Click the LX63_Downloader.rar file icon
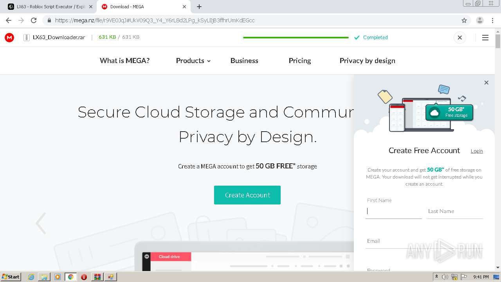This screenshot has width=501, height=282. [27, 38]
